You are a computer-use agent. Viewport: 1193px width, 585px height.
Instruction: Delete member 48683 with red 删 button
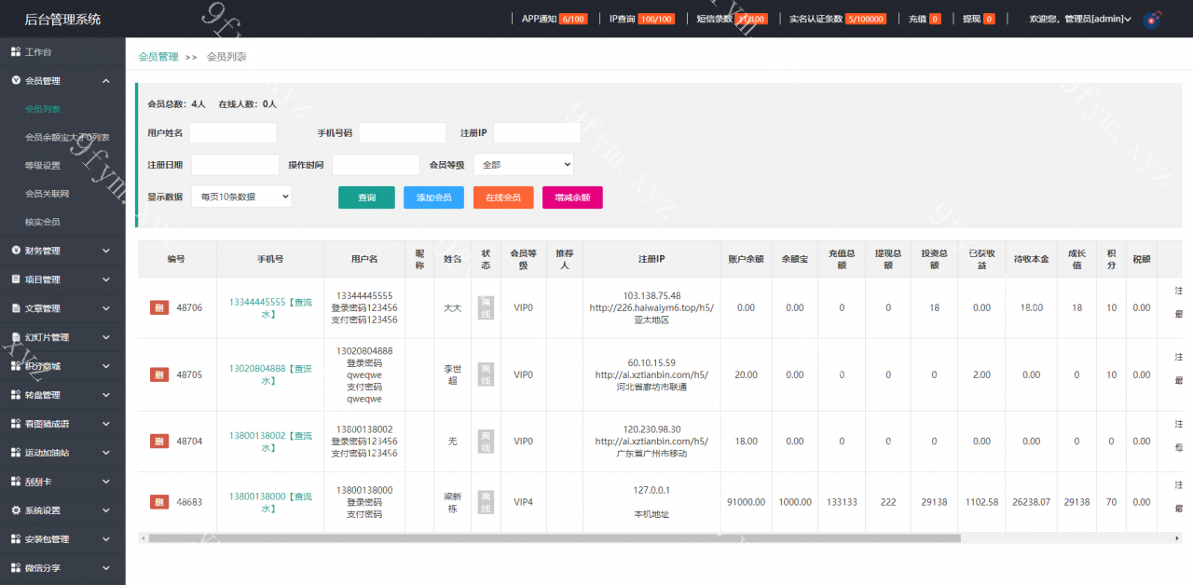[x=159, y=502]
